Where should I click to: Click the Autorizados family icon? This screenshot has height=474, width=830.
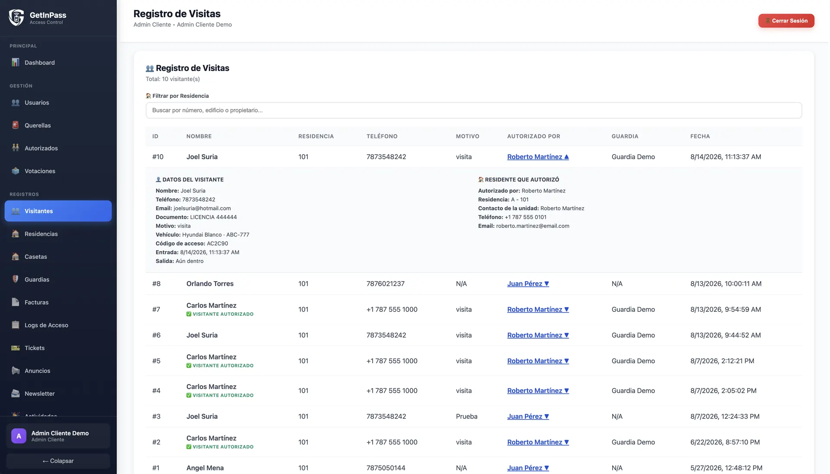pos(16,148)
